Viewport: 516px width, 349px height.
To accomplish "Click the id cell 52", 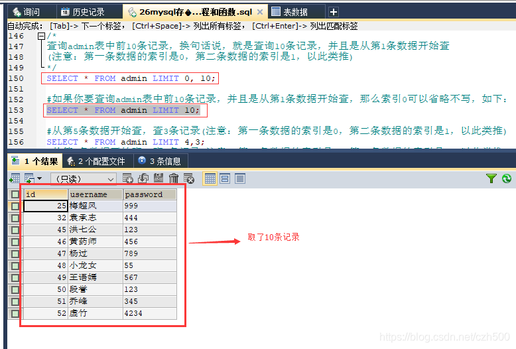I will coord(46,313).
